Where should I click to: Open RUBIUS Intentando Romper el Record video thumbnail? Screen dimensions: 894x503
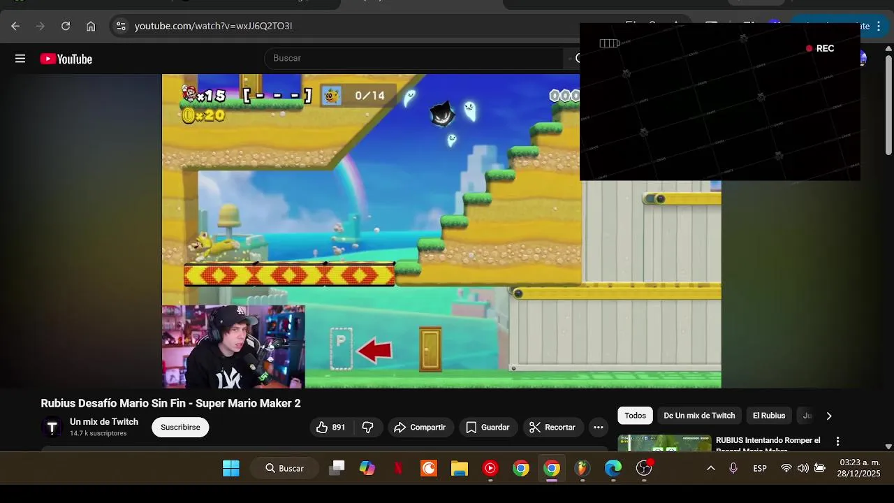[x=664, y=443]
